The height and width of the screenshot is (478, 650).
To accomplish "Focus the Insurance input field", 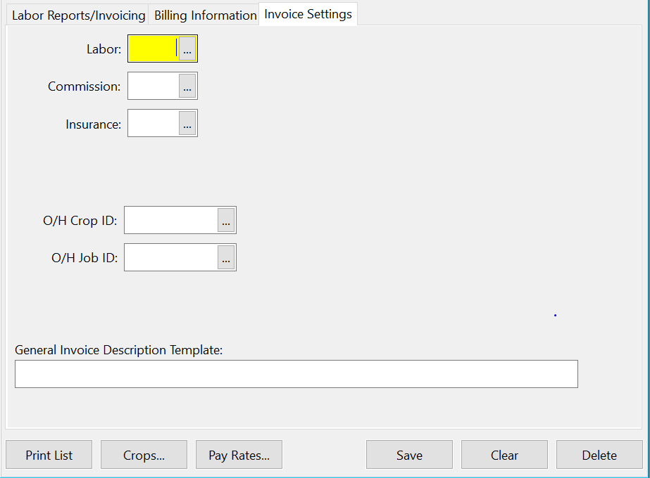I will coord(153,124).
